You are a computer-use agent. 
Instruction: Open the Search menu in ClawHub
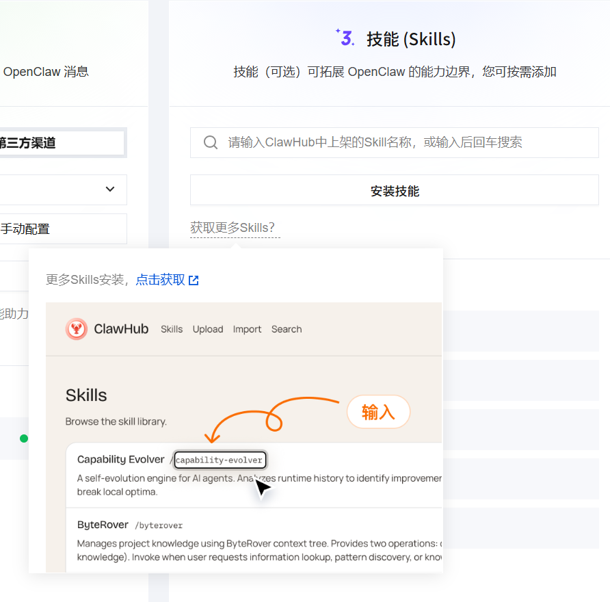point(287,329)
